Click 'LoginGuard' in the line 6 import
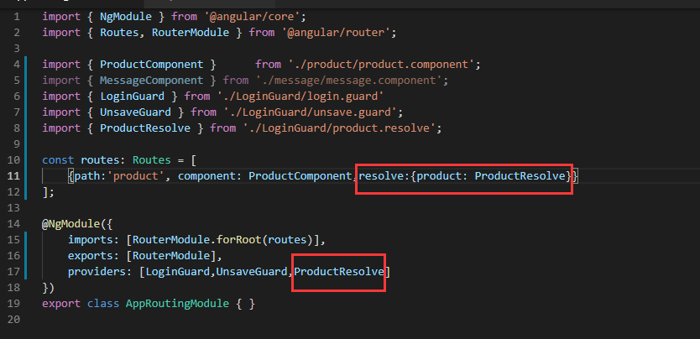This screenshot has height=339, width=700. 132,96
